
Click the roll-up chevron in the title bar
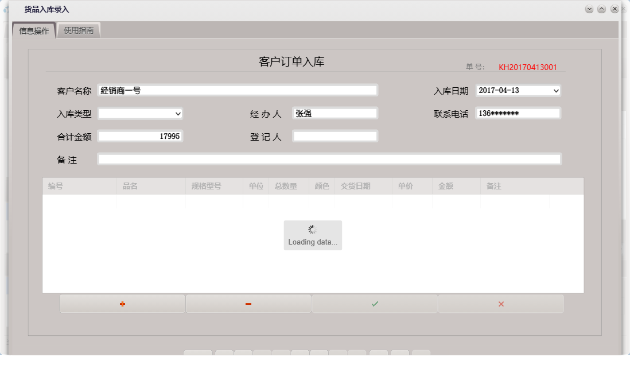(x=601, y=9)
